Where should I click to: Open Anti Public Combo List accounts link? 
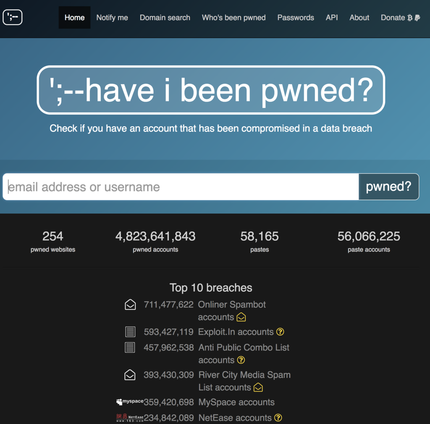[x=244, y=353]
